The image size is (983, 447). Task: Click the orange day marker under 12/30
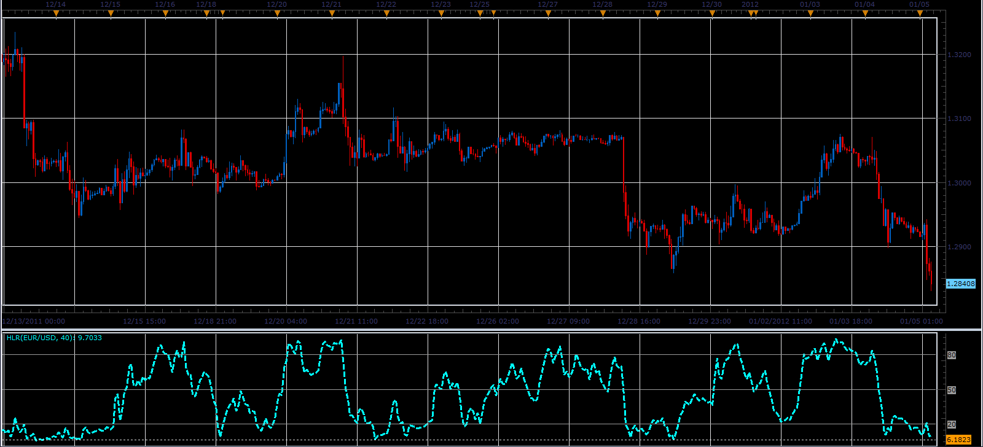point(712,13)
